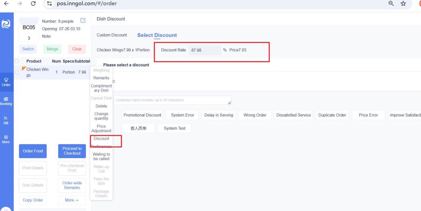Open the More section in sidebar
This screenshot has height=211, width=421.
6,139
